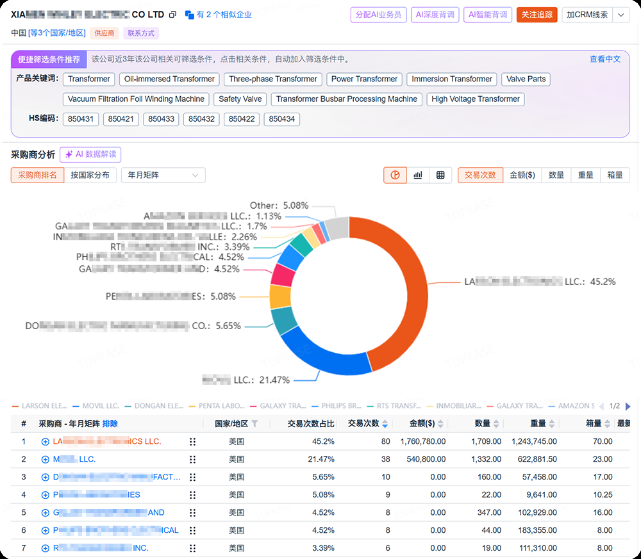Expand row 6 P...ICAL plus icon
Viewport: 641px width, 559px height.
pos(46,530)
